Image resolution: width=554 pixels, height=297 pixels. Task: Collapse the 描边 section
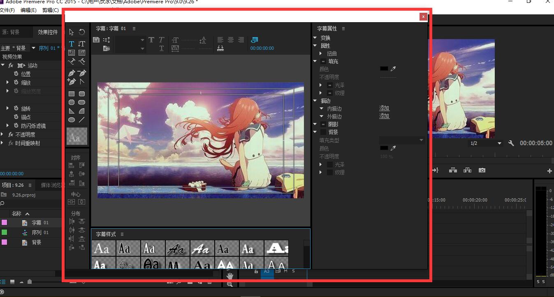click(x=315, y=101)
